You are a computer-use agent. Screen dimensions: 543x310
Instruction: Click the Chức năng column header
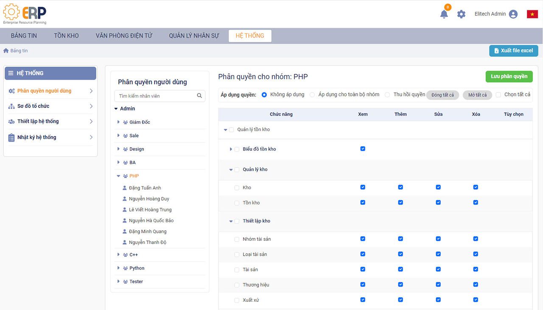coord(281,114)
